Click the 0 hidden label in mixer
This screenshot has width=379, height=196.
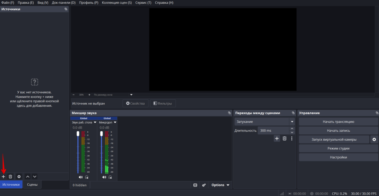(80, 185)
